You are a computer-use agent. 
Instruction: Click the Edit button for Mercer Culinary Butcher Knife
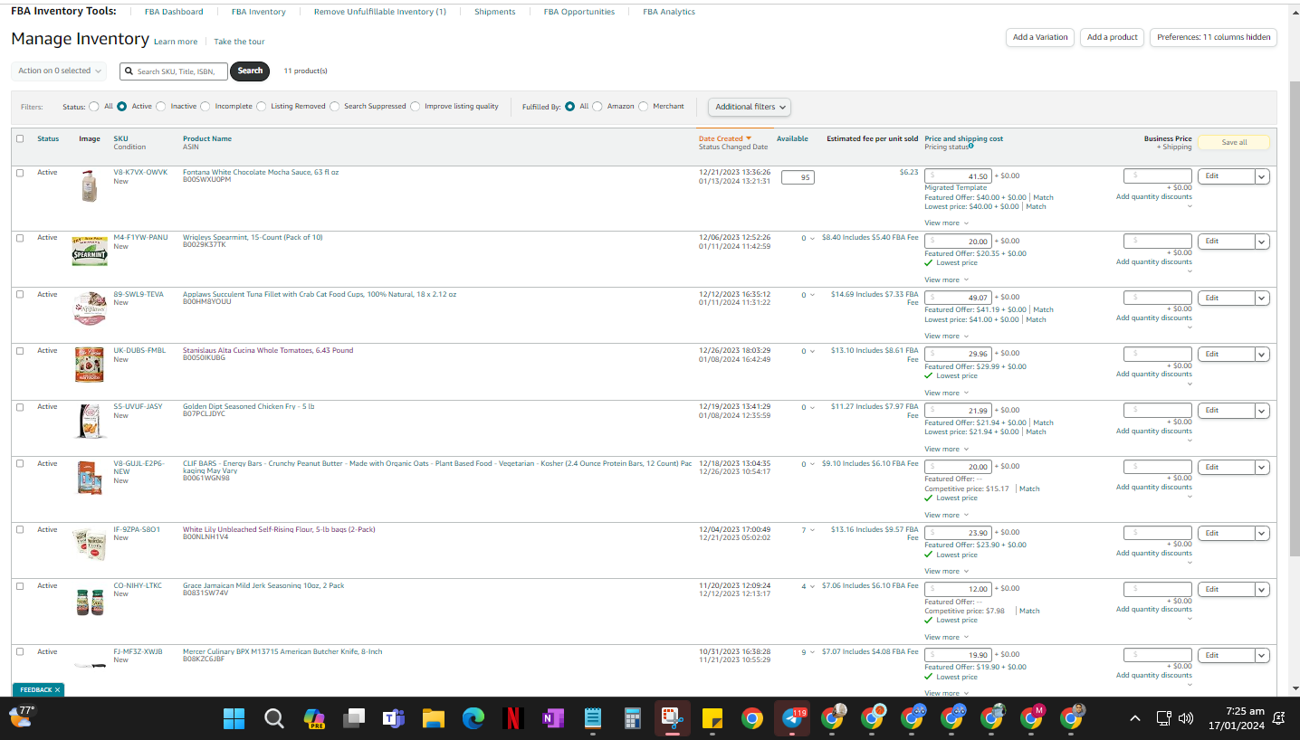[1227, 655]
